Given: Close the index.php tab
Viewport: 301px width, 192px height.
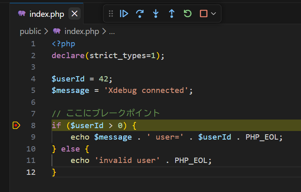Looking at the screenshot, I should [x=75, y=14].
